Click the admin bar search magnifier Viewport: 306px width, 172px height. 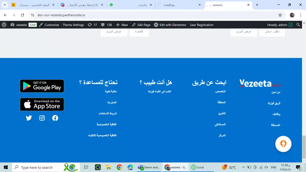(298, 25)
